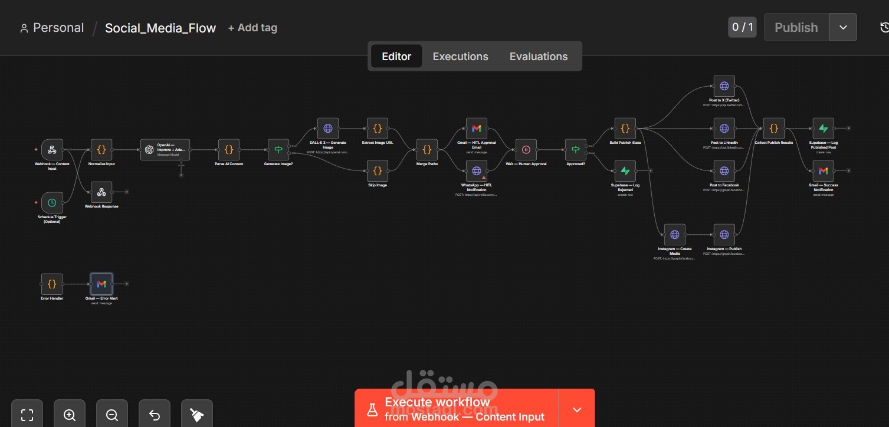Open the Supabase — Log Published Post node
The width and height of the screenshot is (889, 427).
click(x=823, y=129)
